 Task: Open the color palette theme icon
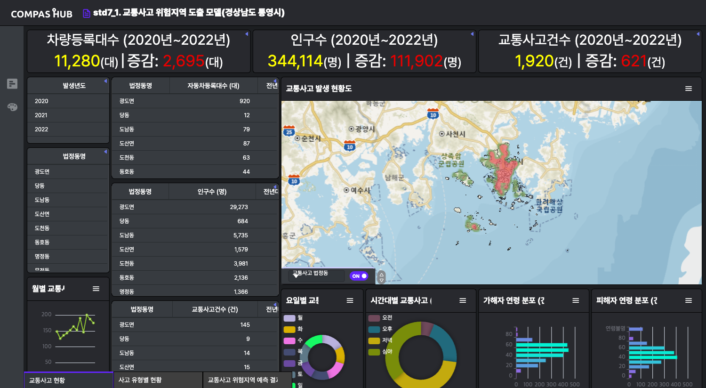click(x=12, y=107)
